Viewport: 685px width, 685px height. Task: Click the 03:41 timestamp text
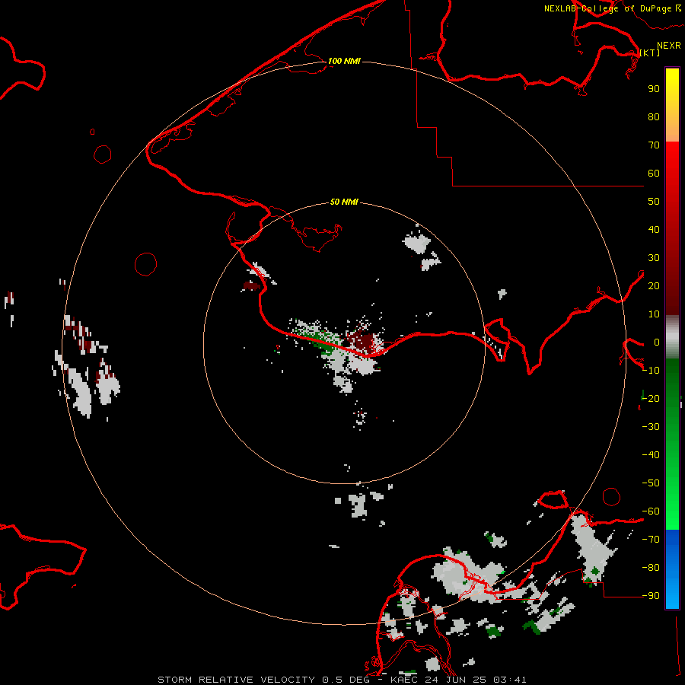[510, 680]
